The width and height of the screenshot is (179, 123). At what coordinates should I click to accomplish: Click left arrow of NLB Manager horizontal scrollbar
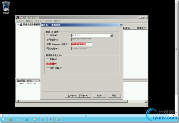[17, 101]
